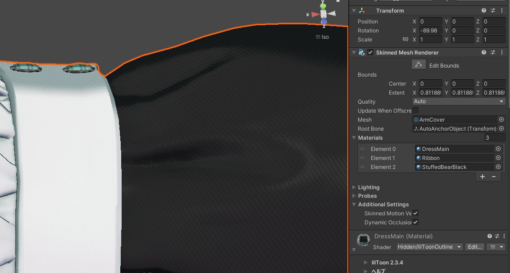Open object picker for Element 0 material
The image size is (510, 273).
coord(498,149)
